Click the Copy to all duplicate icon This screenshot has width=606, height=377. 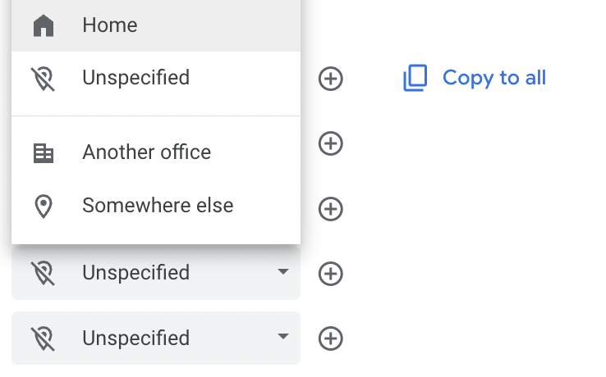[415, 78]
